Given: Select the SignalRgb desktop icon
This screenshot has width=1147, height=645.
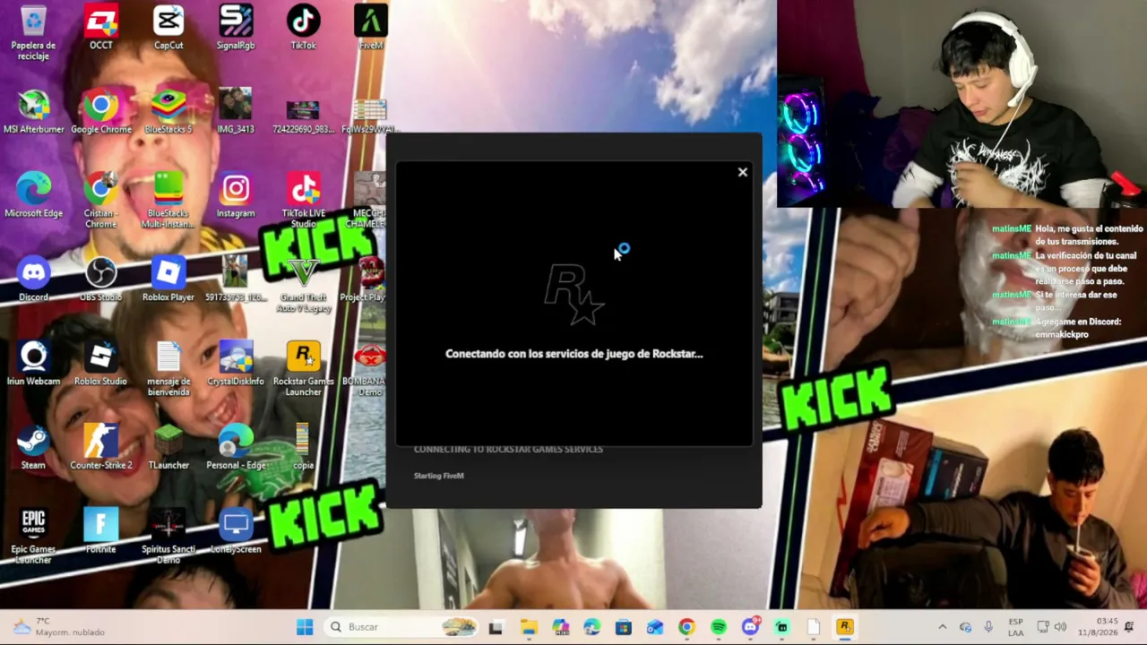Looking at the screenshot, I should [x=236, y=27].
